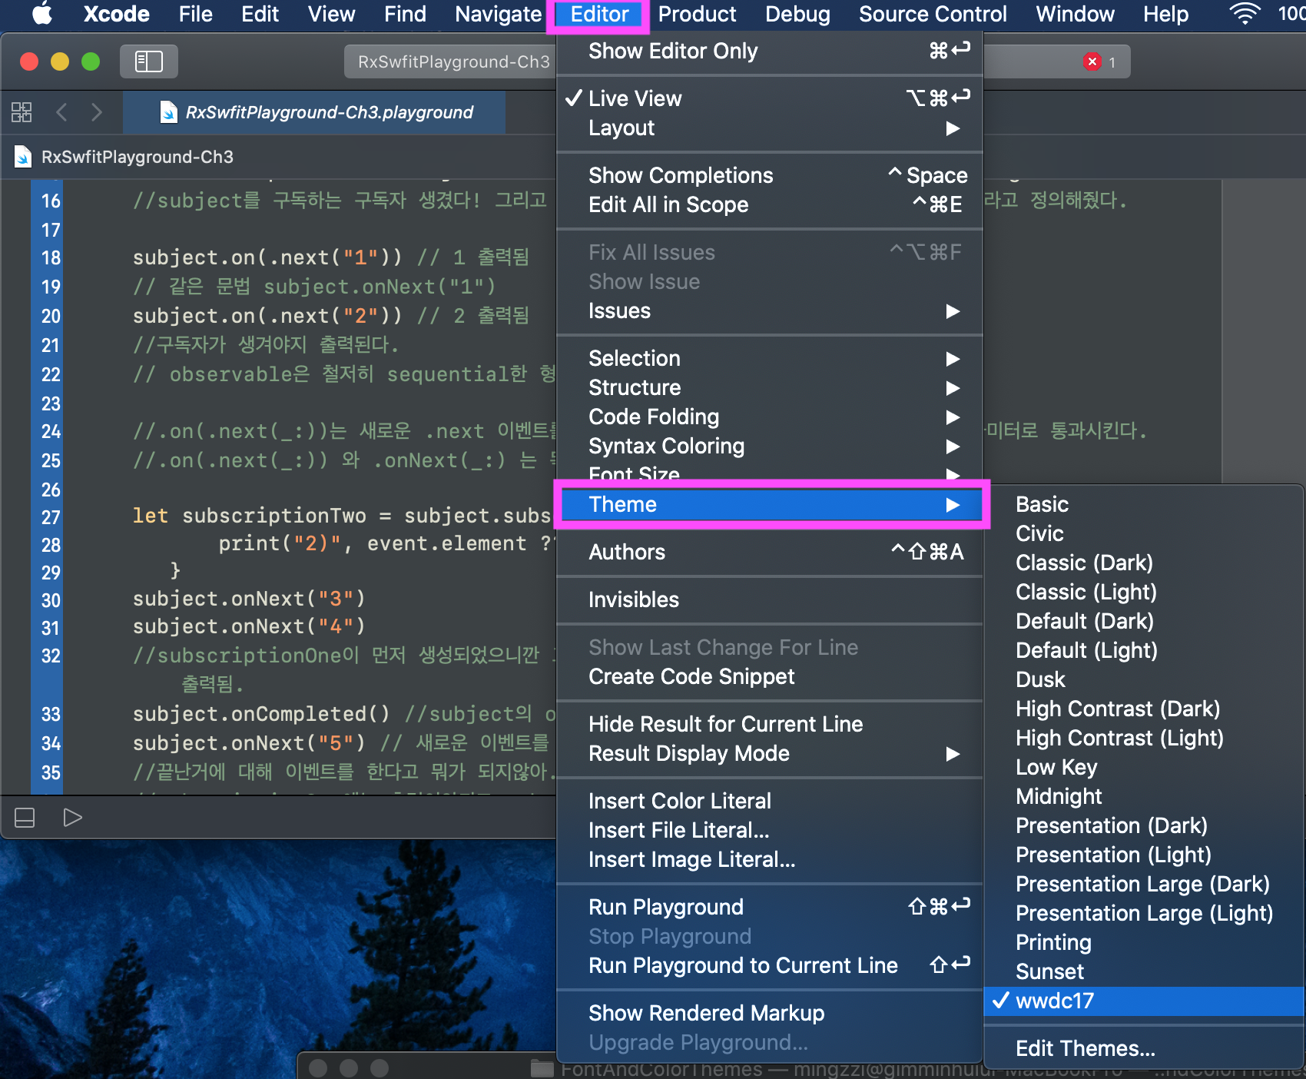Select the Classic (Dark) theme

click(x=1144, y=563)
